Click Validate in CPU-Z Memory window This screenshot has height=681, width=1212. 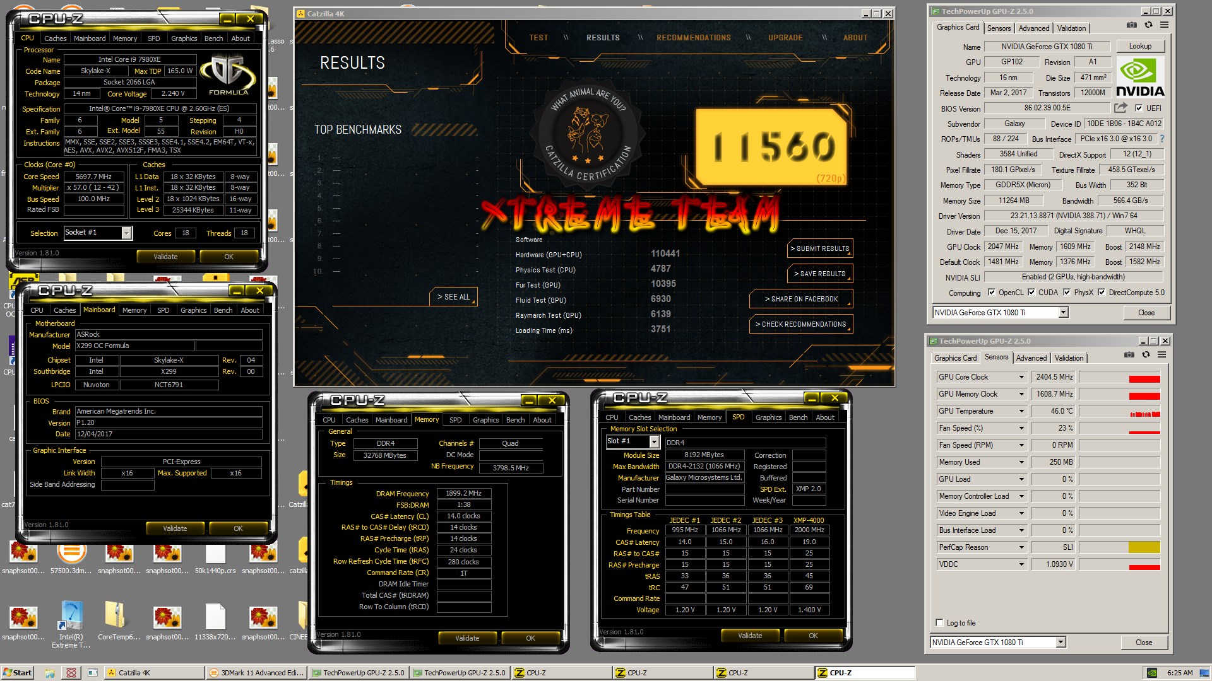click(x=467, y=638)
